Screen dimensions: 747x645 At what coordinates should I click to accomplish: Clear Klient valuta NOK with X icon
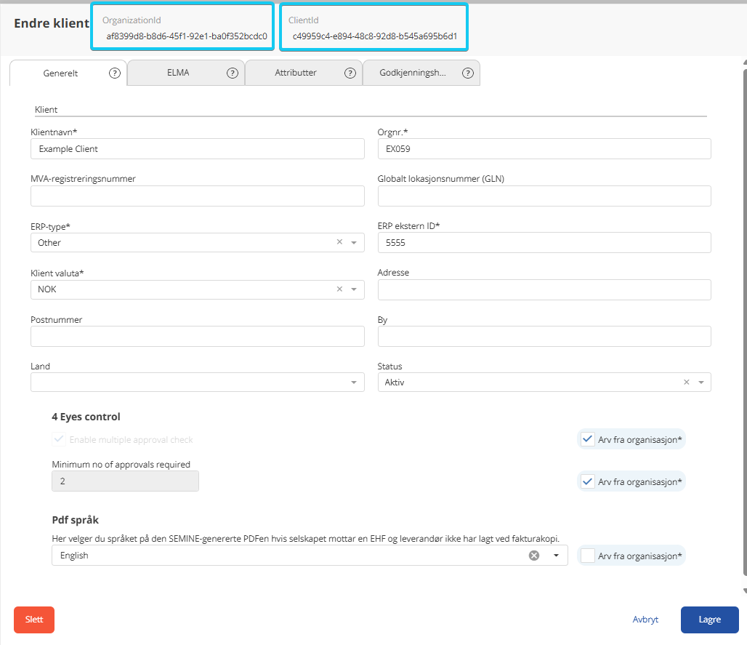coord(339,289)
